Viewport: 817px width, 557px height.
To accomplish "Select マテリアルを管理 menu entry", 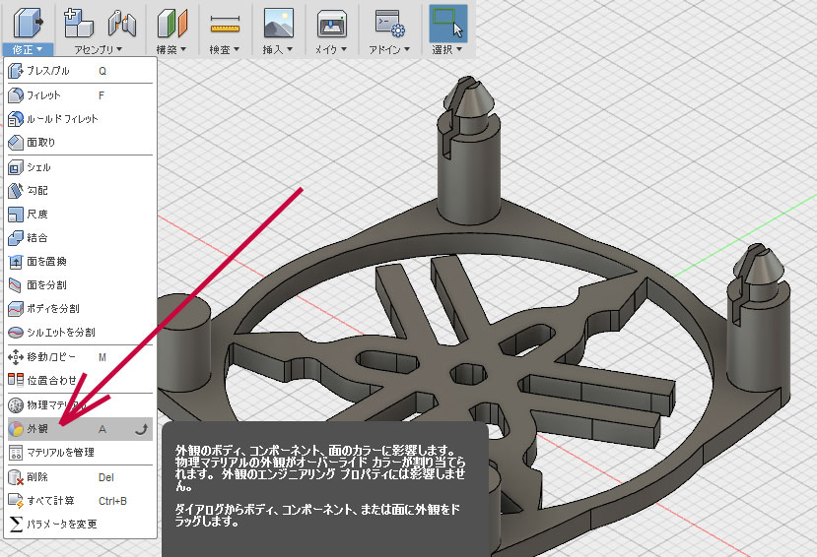I will [x=60, y=452].
